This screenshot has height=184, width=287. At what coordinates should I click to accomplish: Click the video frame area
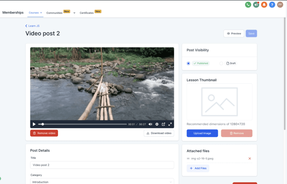pos(102,84)
